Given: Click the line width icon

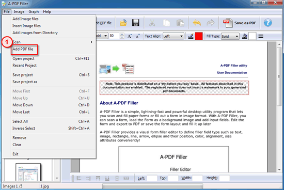Looking at the screenshot, I should 261,36.
